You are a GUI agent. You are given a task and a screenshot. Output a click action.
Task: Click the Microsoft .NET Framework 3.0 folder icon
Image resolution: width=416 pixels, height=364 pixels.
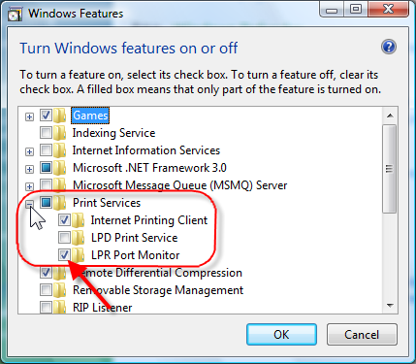(x=60, y=168)
